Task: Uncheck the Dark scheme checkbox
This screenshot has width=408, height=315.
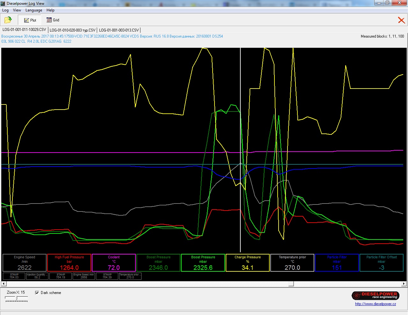Action: pos(37,293)
